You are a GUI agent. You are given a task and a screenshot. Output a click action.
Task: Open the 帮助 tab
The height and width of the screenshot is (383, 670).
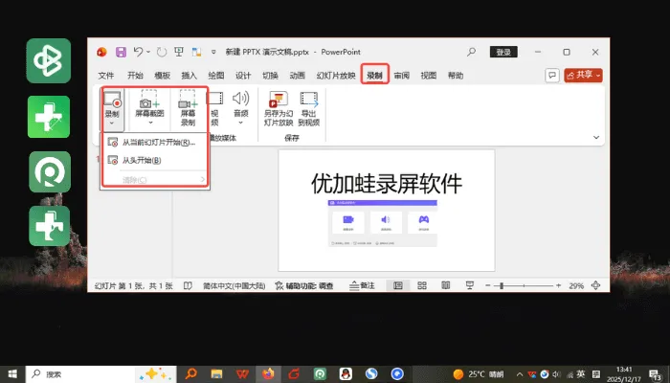pos(456,76)
